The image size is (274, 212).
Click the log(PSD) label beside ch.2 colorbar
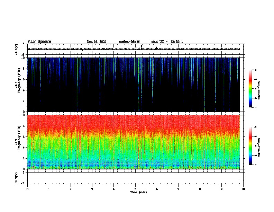(259, 147)
